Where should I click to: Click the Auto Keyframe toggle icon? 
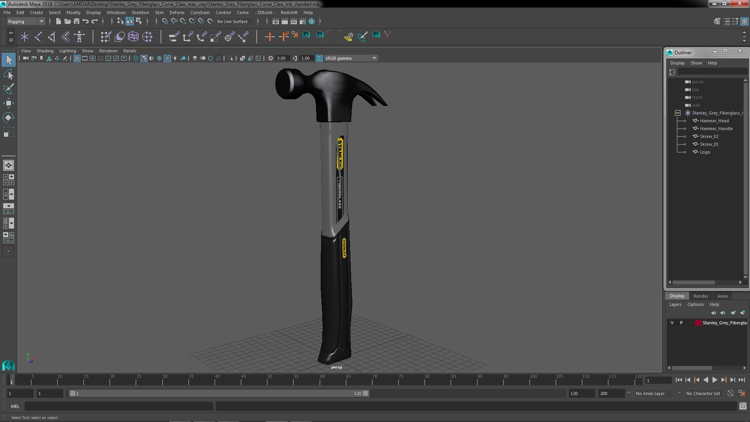pyautogui.click(x=730, y=393)
